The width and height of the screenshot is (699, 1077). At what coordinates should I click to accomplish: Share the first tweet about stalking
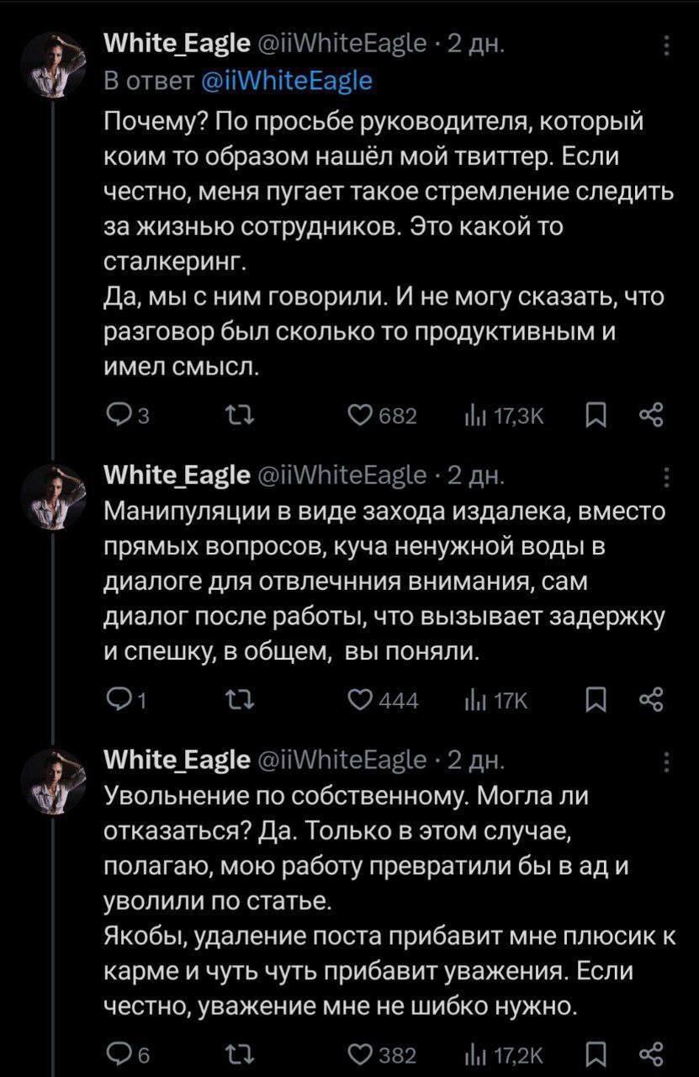coord(652,416)
